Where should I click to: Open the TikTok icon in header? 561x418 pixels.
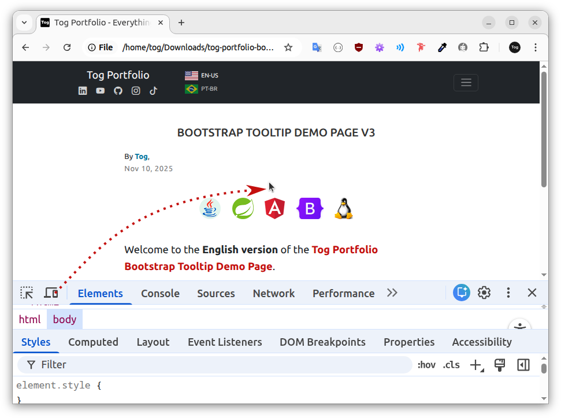(x=154, y=91)
